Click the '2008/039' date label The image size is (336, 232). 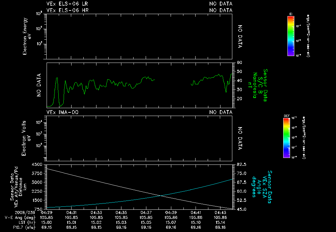25,213
